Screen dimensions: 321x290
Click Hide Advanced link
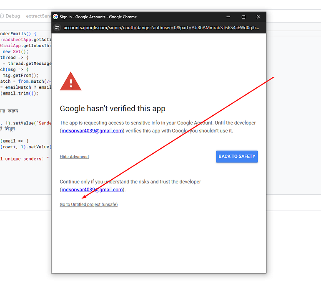click(x=74, y=157)
